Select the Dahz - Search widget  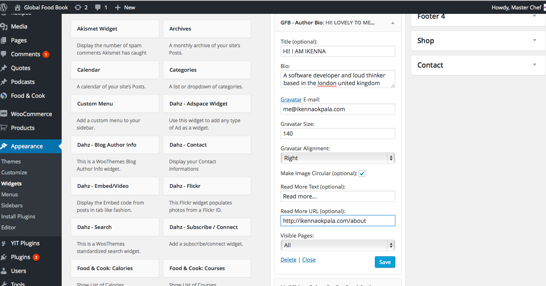(x=115, y=227)
